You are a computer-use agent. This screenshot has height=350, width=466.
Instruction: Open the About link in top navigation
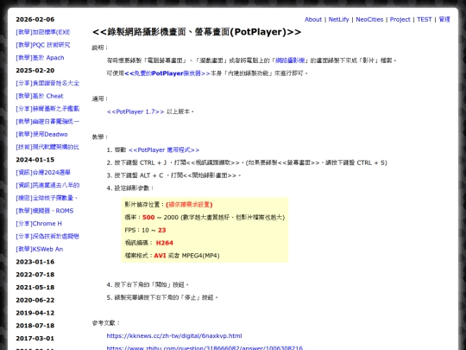[313, 19]
